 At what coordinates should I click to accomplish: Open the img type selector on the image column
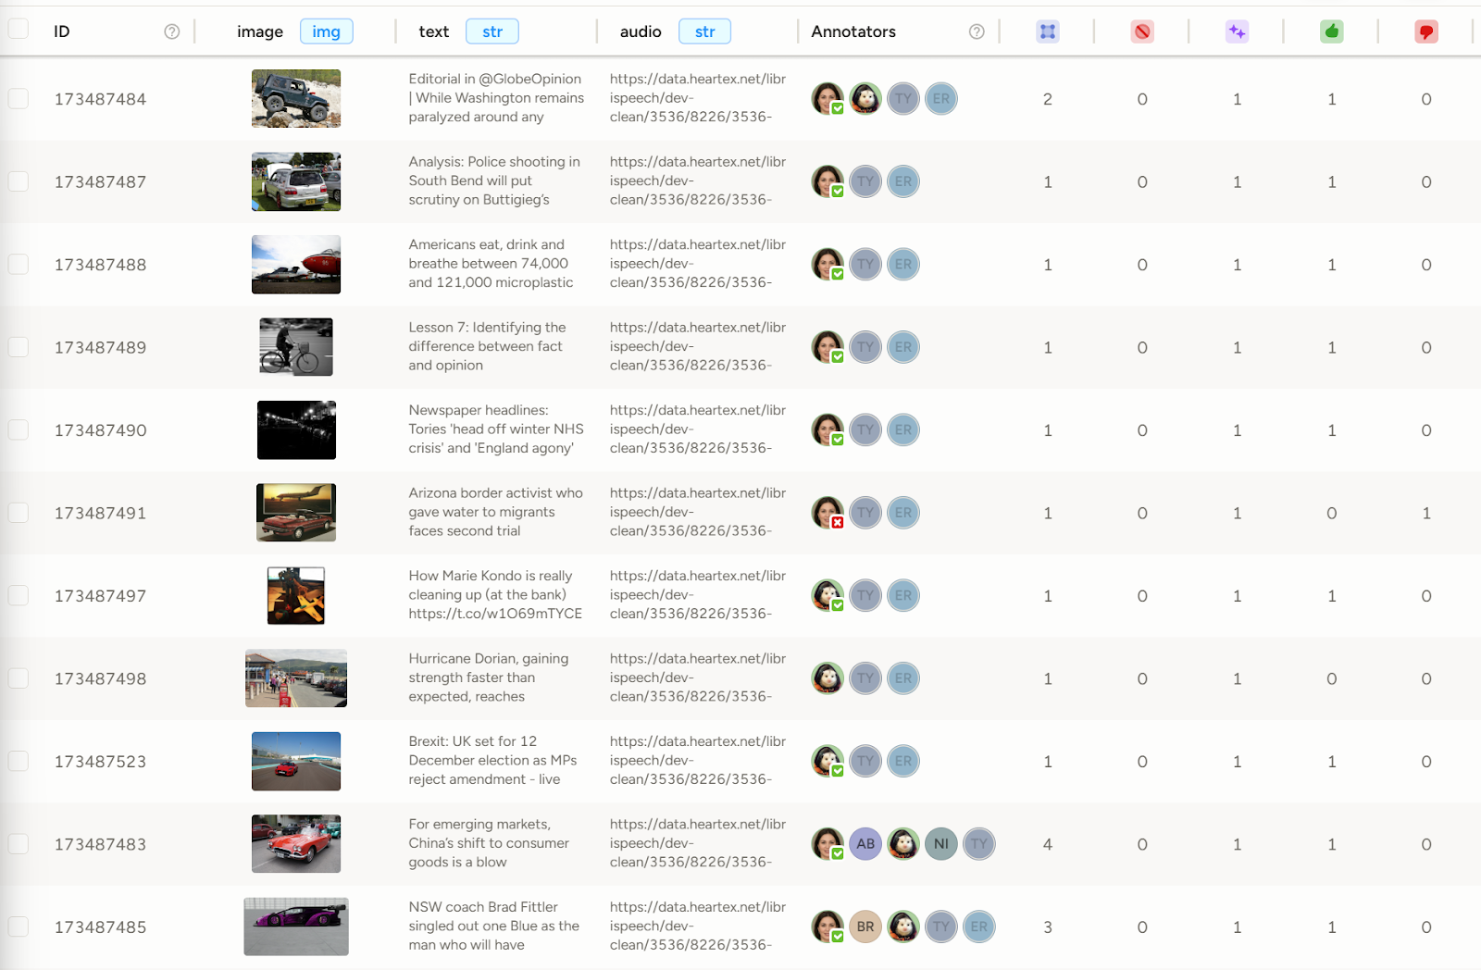coord(326,31)
